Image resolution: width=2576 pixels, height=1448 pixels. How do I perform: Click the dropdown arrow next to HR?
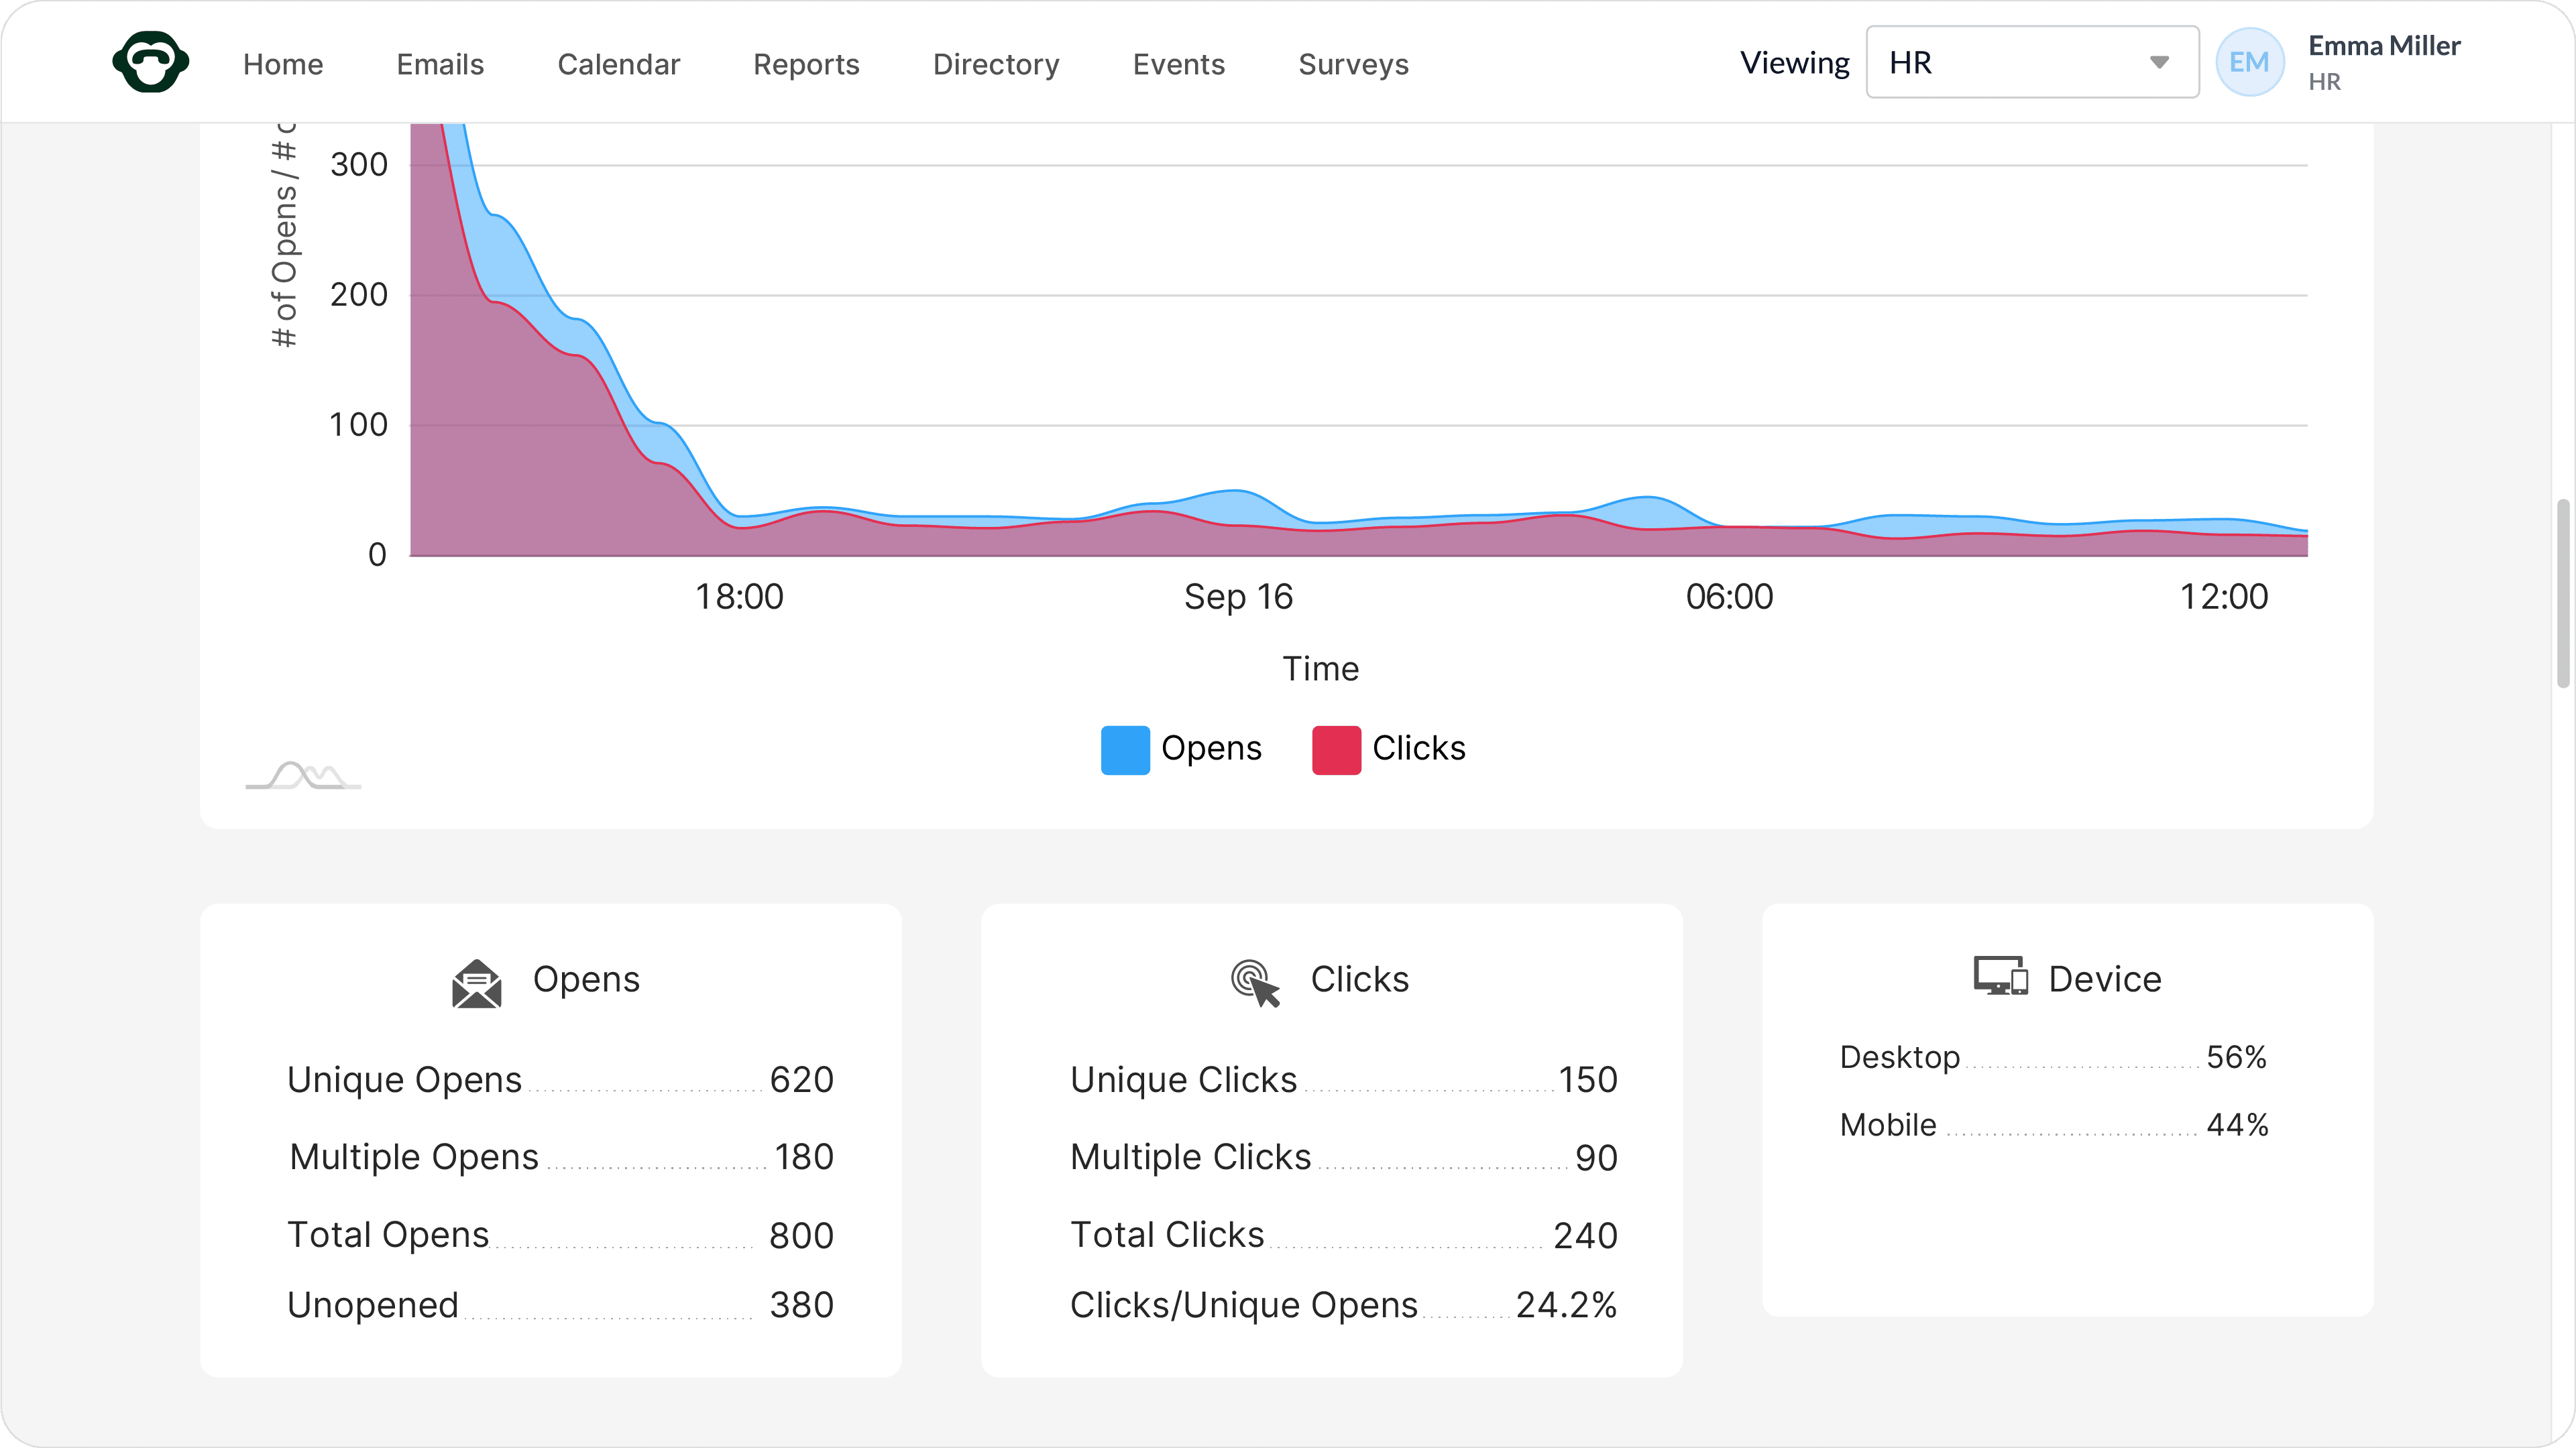[2159, 61]
